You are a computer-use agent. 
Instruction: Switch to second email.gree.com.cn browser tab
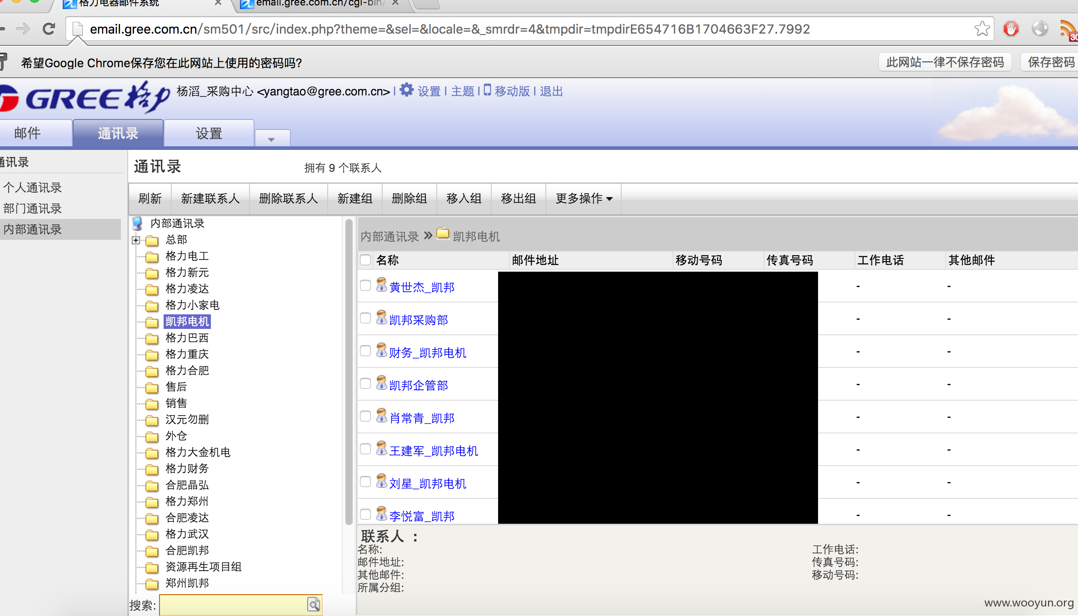click(x=320, y=4)
